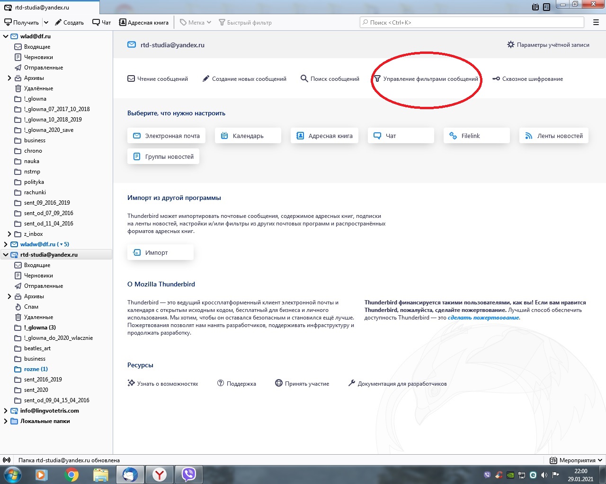Click the Адресная книга setup card
Viewport: 606px width, 484px height.
point(324,136)
